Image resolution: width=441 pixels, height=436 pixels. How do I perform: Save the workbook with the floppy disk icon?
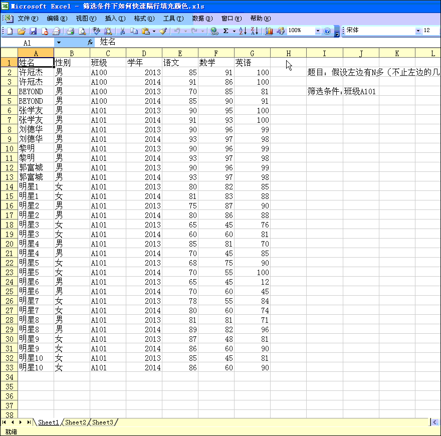[x=33, y=31]
